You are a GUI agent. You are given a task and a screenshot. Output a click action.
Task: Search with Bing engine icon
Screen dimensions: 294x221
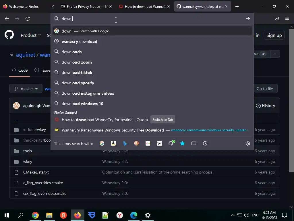pyautogui.click(x=125, y=143)
